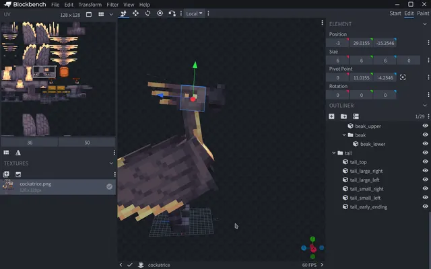
Task: Hide the tail_large_right element
Action: (425, 170)
